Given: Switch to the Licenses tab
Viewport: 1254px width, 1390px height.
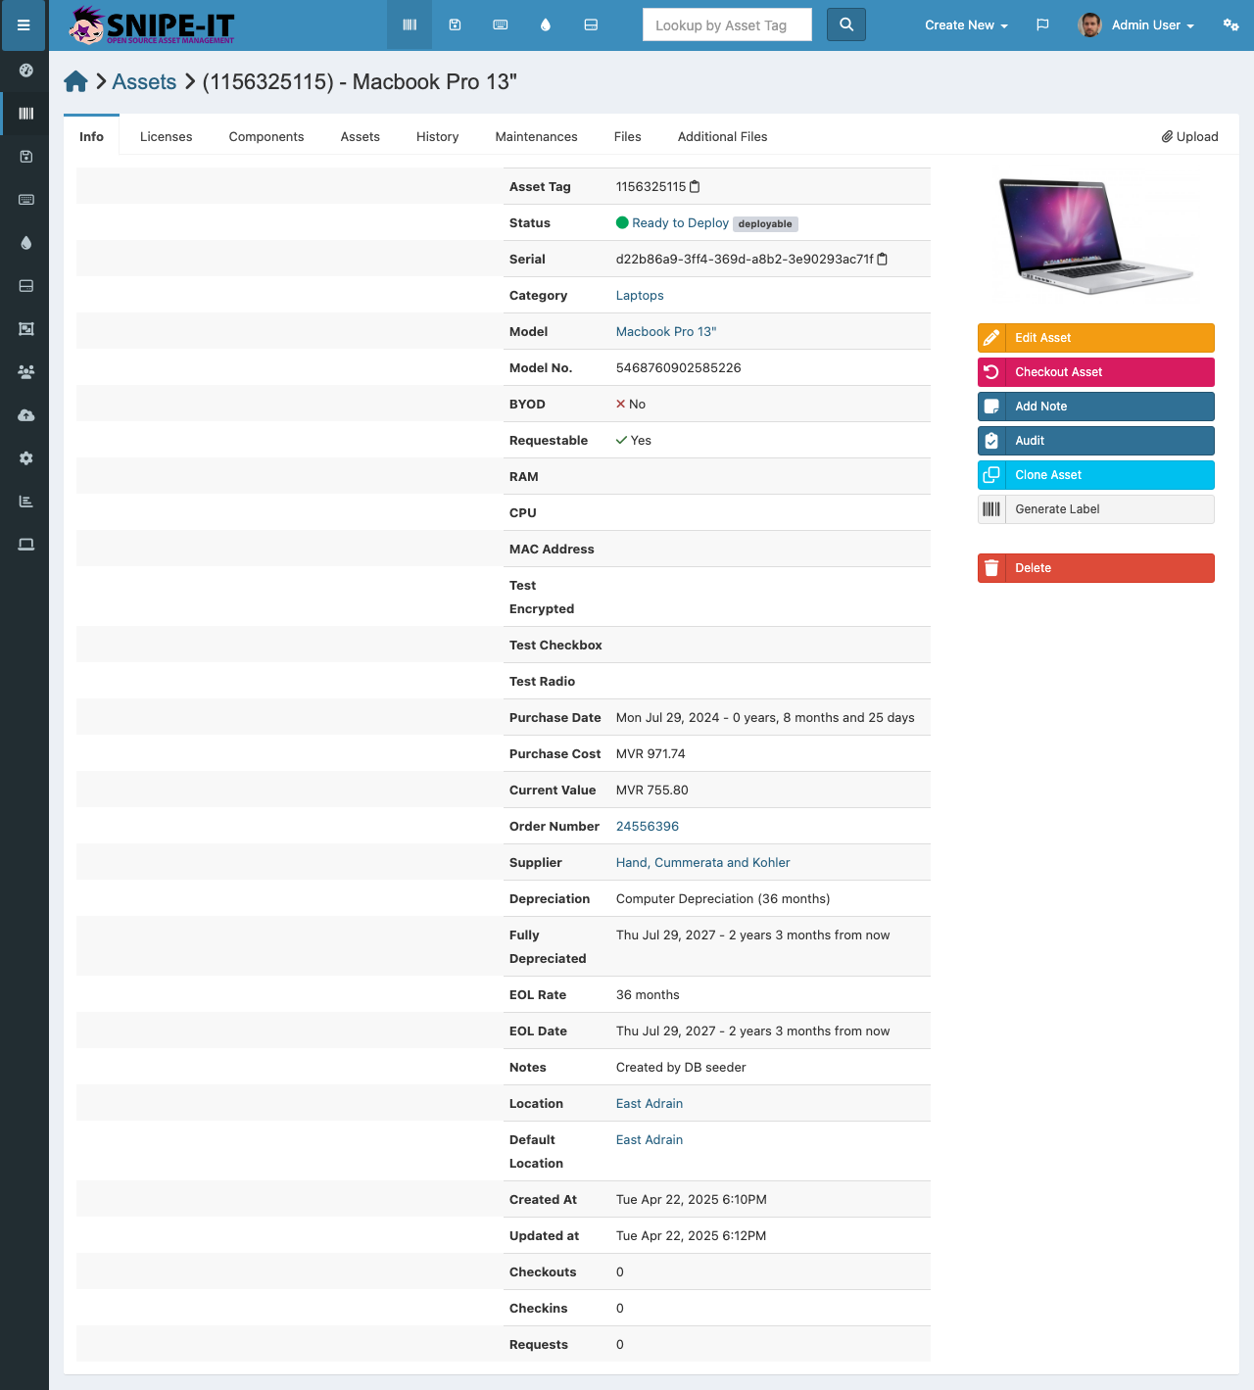Looking at the screenshot, I should tap(166, 136).
